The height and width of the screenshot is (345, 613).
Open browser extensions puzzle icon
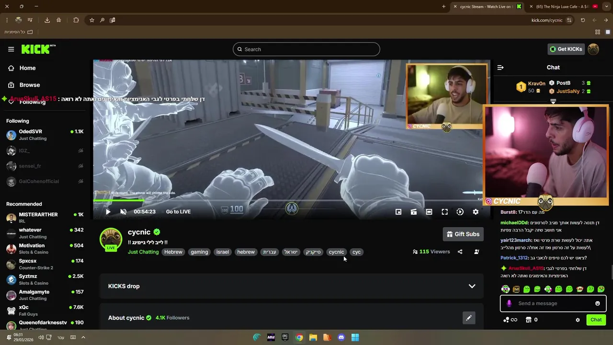pyautogui.click(x=76, y=20)
